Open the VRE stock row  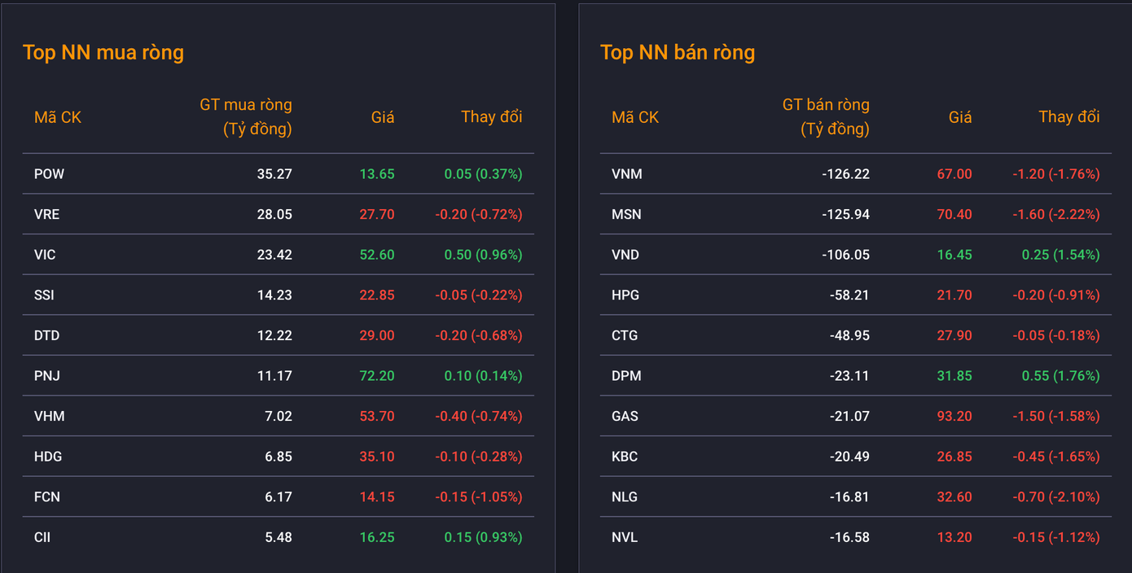(x=46, y=215)
